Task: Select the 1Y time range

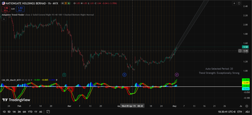Action: point(36,112)
